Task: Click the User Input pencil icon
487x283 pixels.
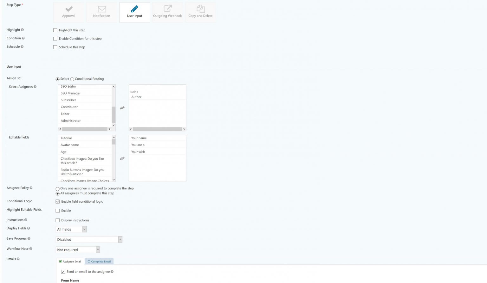Action: click(134, 9)
